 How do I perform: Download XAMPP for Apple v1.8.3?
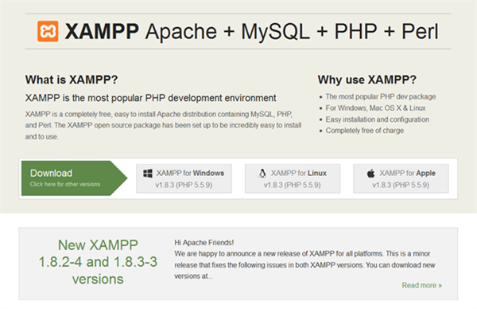coord(401,178)
